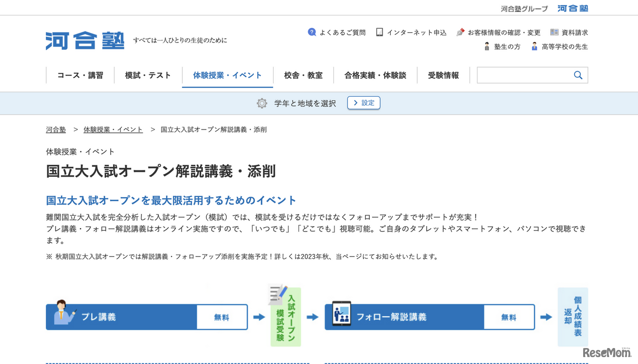Click the 無料 label on フォロー解説講義 banner
This screenshot has height=364, width=638.
509,317
